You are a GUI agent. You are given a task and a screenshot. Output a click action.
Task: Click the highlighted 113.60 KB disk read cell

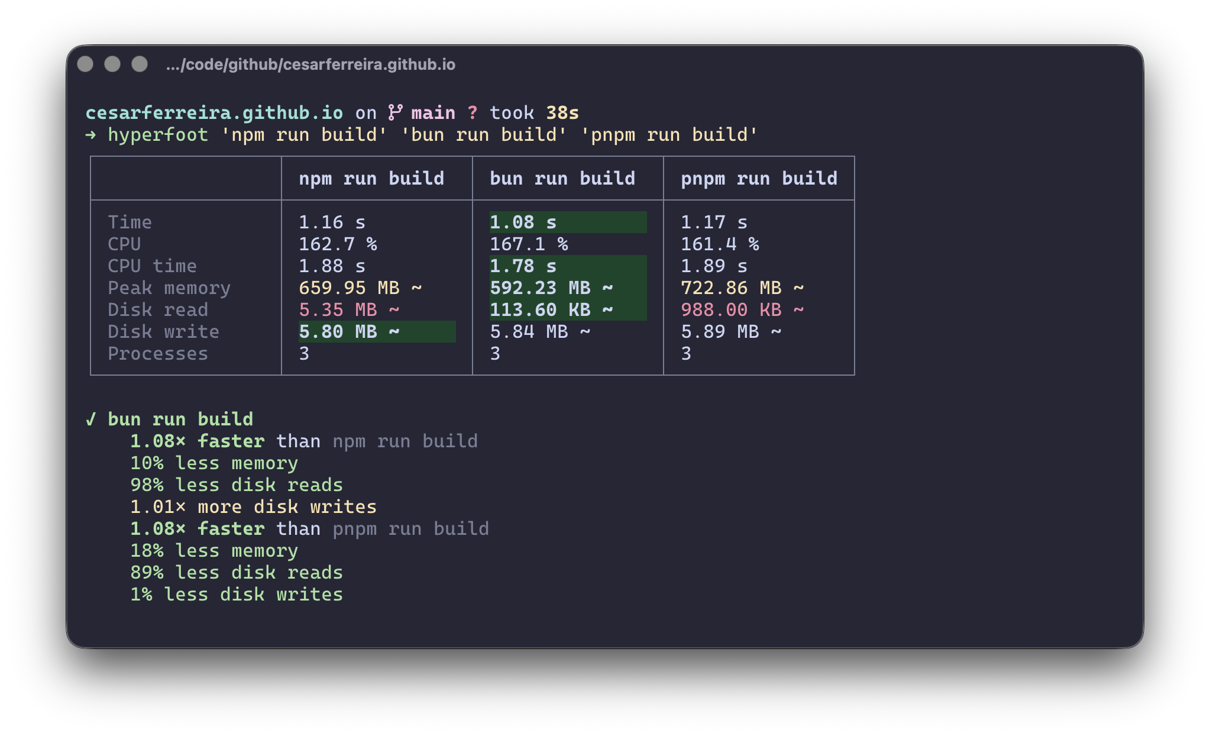[x=568, y=310]
